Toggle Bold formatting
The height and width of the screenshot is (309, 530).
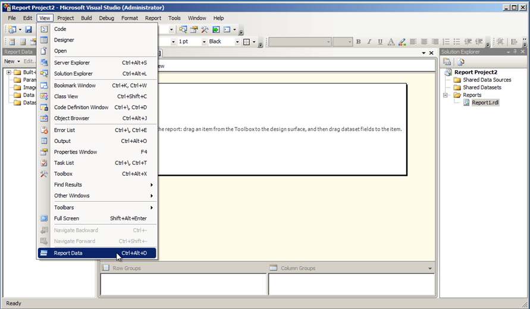(x=358, y=42)
